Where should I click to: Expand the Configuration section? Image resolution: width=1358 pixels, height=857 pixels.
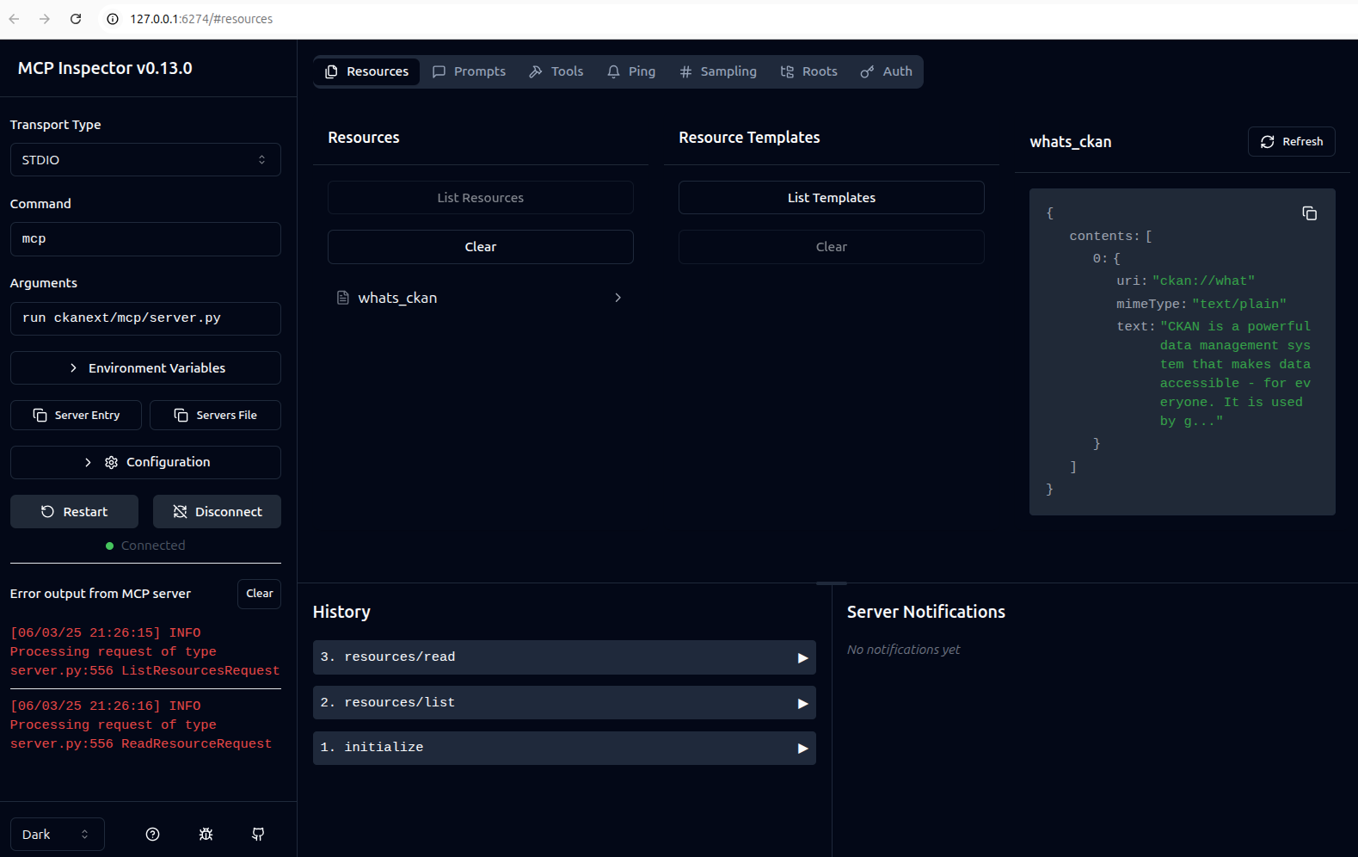145,463
